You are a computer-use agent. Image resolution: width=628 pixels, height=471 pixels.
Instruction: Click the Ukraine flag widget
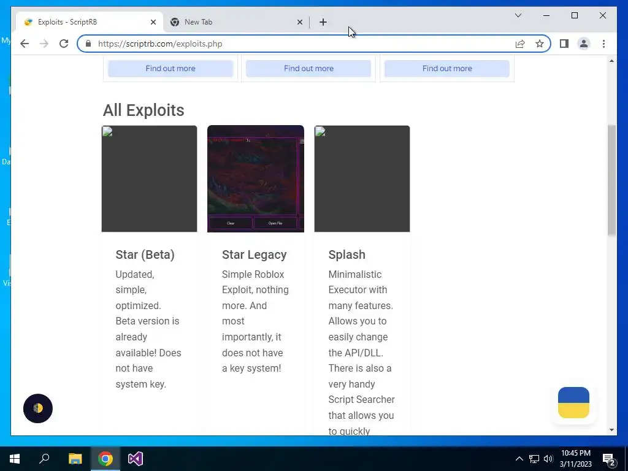[573, 402]
